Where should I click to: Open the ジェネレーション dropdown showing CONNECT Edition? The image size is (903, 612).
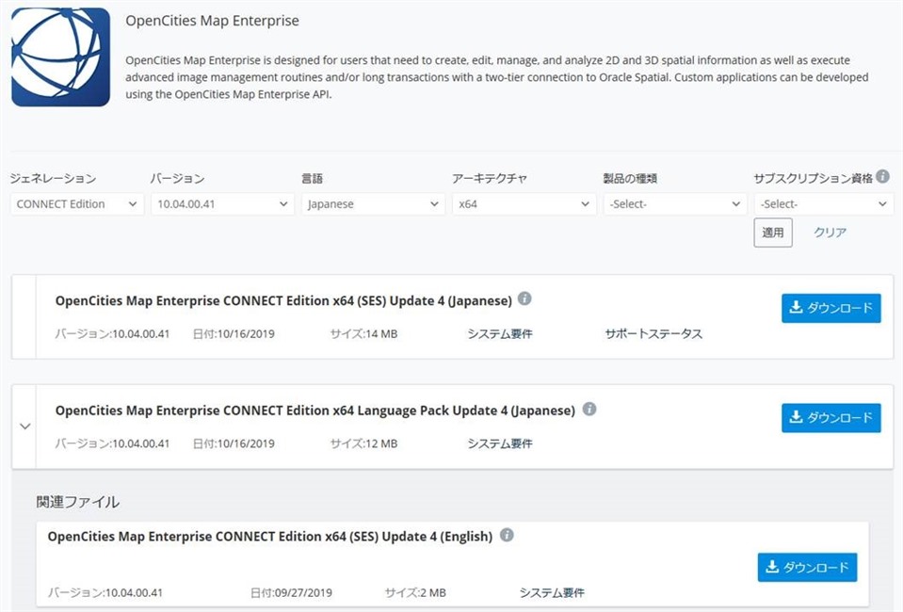[77, 203]
